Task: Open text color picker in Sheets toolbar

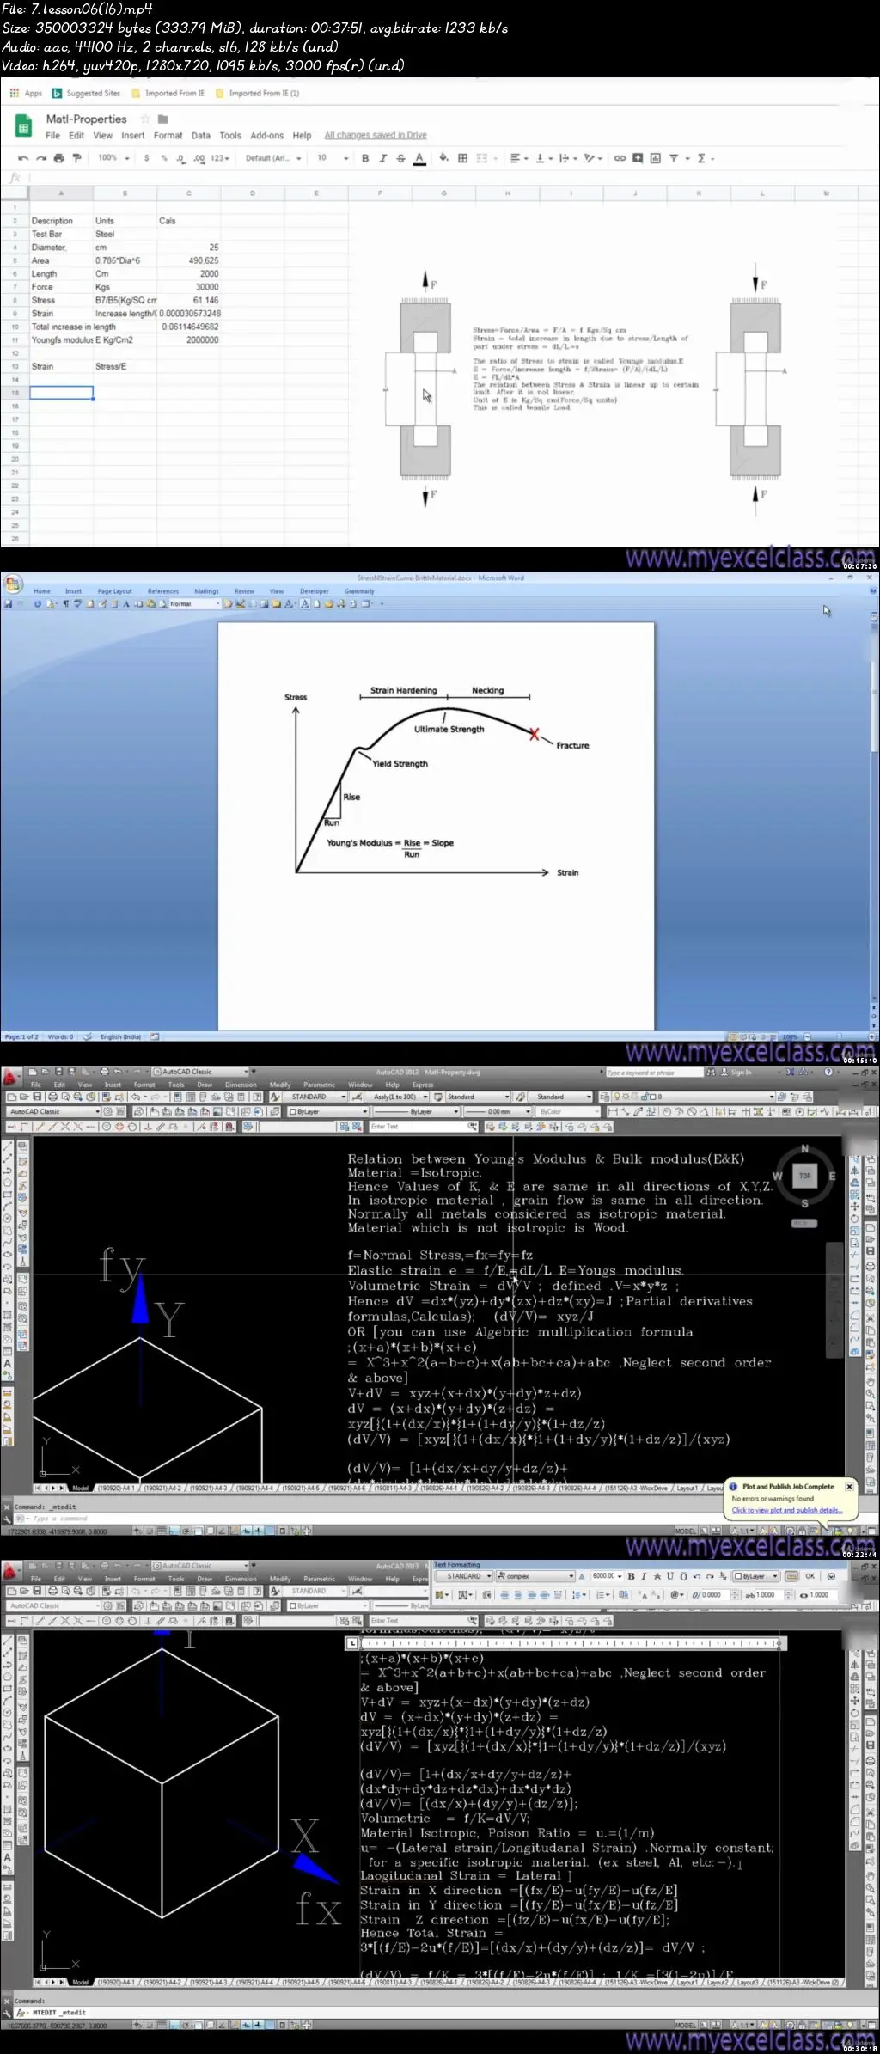Action: pos(419,158)
